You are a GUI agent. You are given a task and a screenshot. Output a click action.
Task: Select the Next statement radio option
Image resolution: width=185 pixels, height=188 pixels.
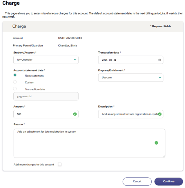pyautogui.click(x=15, y=75)
